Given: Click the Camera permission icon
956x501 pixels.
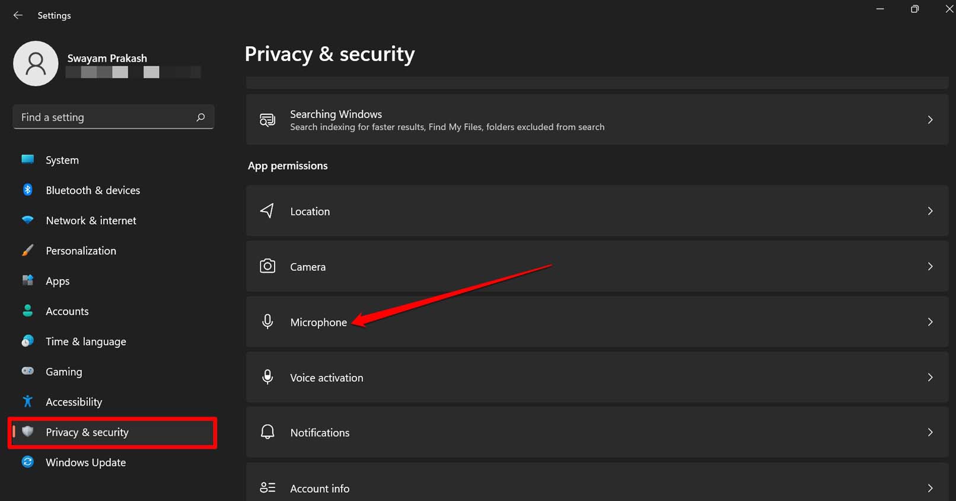Looking at the screenshot, I should point(267,266).
